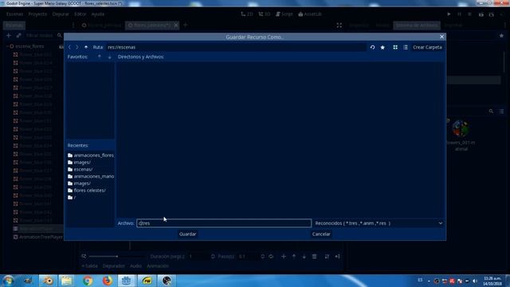Refresh the file list in the save dialog
The width and height of the screenshot is (510, 287).
[x=372, y=47]
